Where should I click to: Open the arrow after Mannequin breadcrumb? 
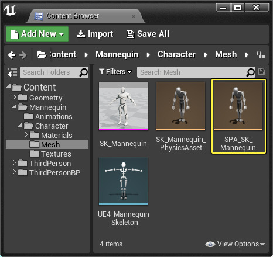click(148, 55)
